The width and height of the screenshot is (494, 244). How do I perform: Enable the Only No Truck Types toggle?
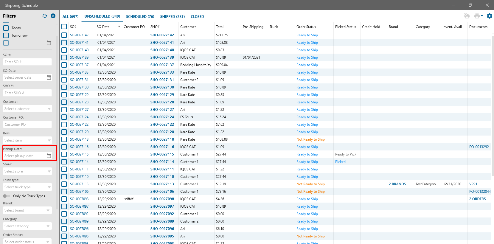click(x=7, y=196)
